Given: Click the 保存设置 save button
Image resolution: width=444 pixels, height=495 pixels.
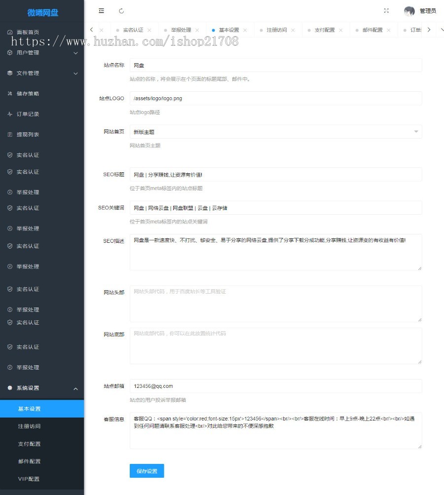Looking at the screenshot, I should [147, 471].
